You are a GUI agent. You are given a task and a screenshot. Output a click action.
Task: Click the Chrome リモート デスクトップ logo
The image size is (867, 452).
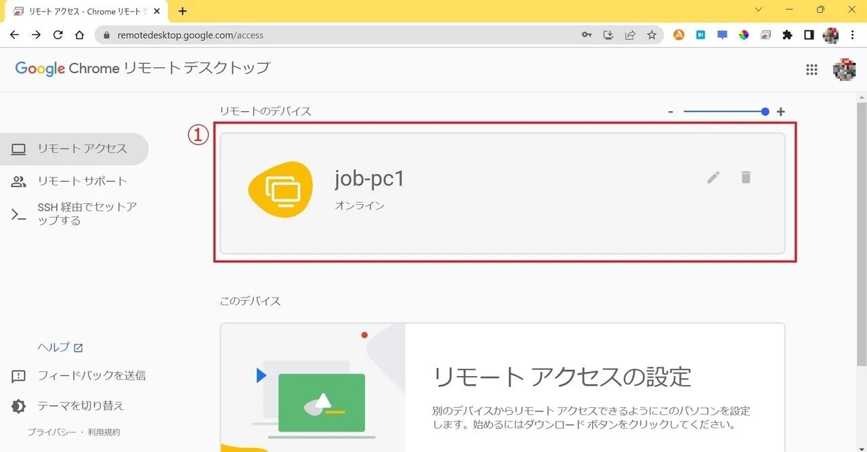143,68
